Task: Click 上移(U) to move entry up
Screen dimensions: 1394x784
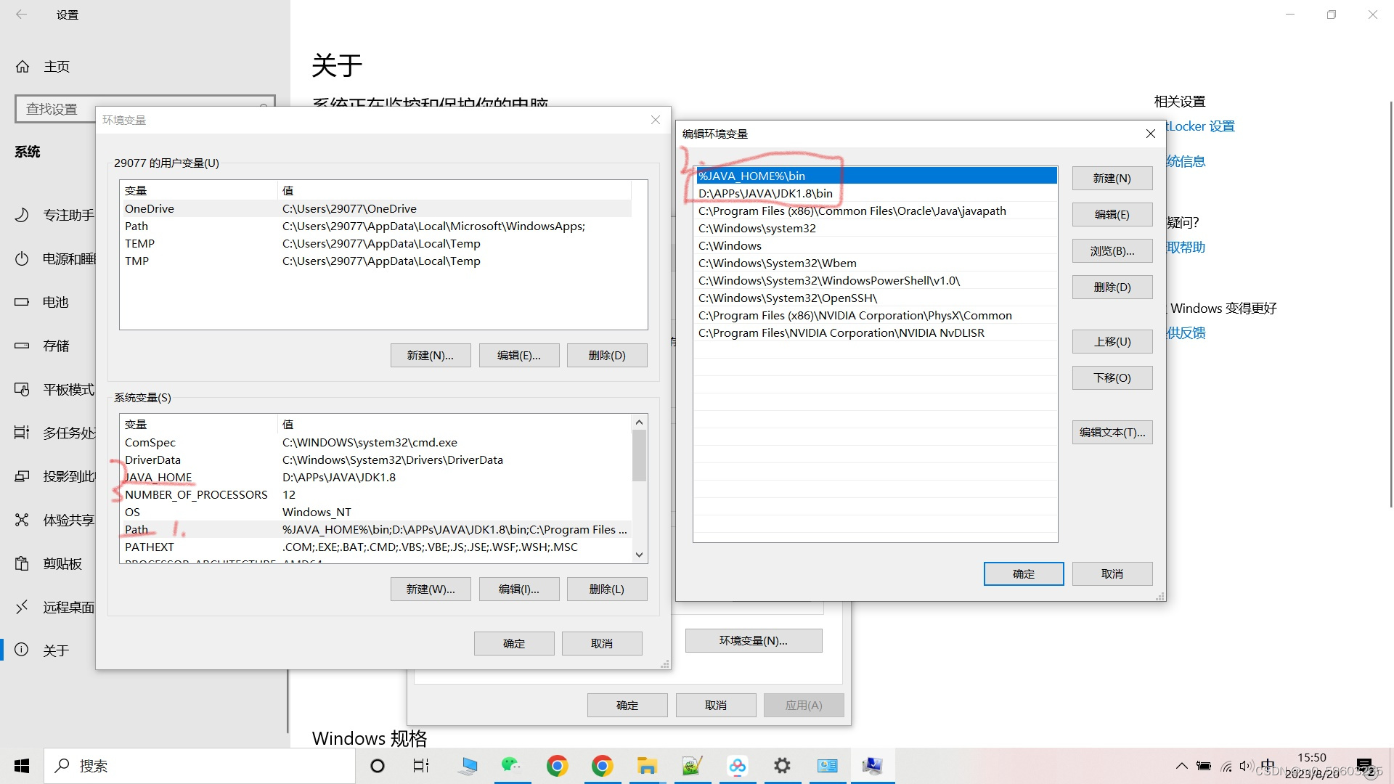Action: pyautogui.click(x=1112, y=341)
